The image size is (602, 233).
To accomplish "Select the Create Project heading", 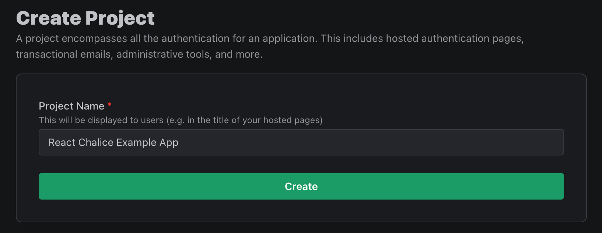I will tap(85, 18).
